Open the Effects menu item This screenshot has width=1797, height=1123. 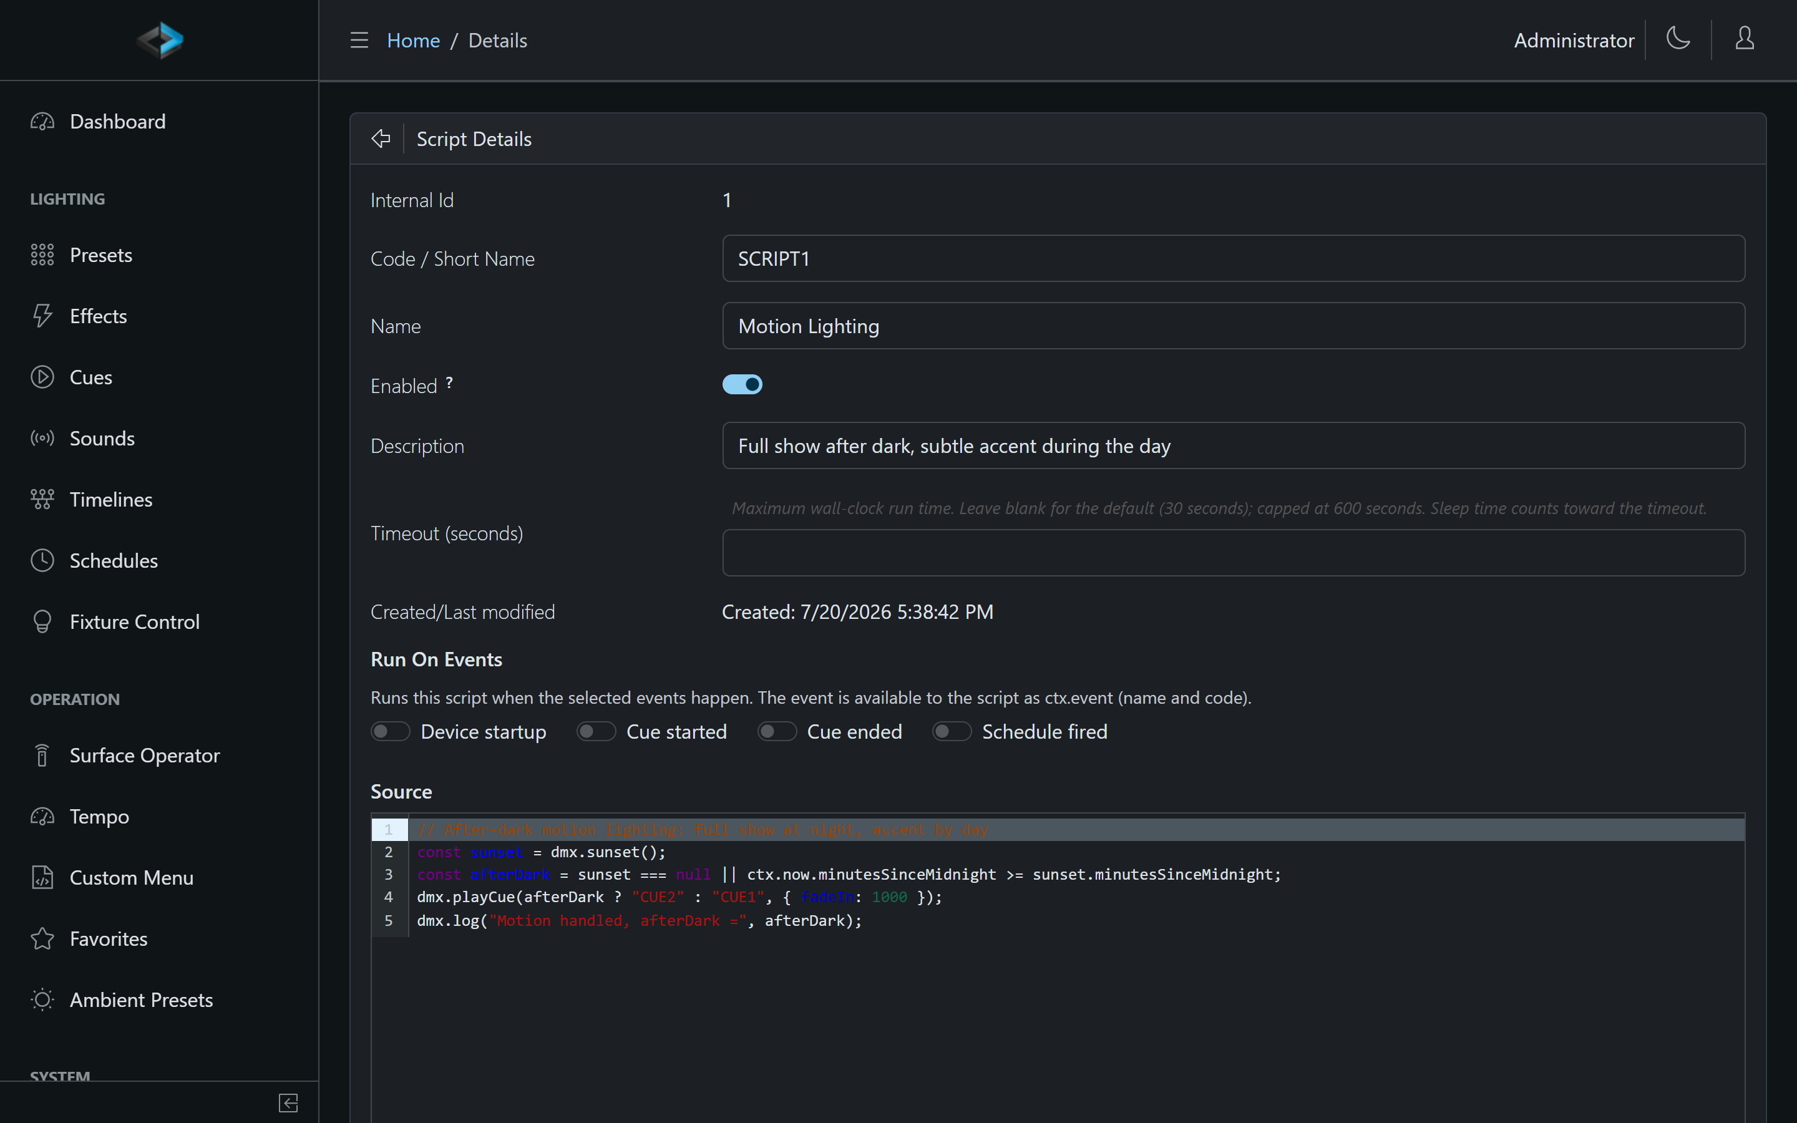(159, 316)
